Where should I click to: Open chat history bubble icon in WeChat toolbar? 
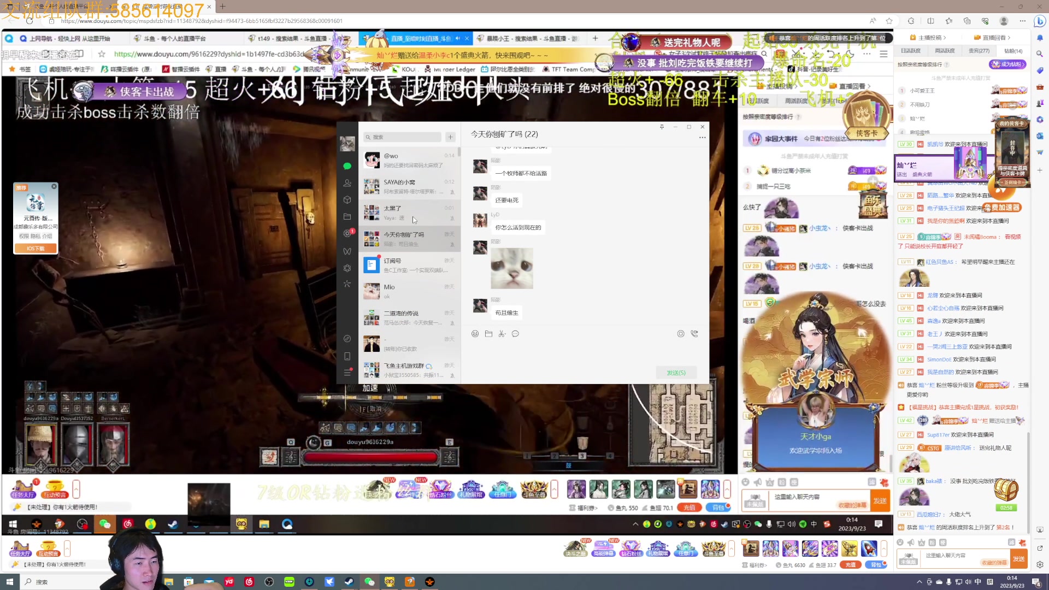coord(515,334)
